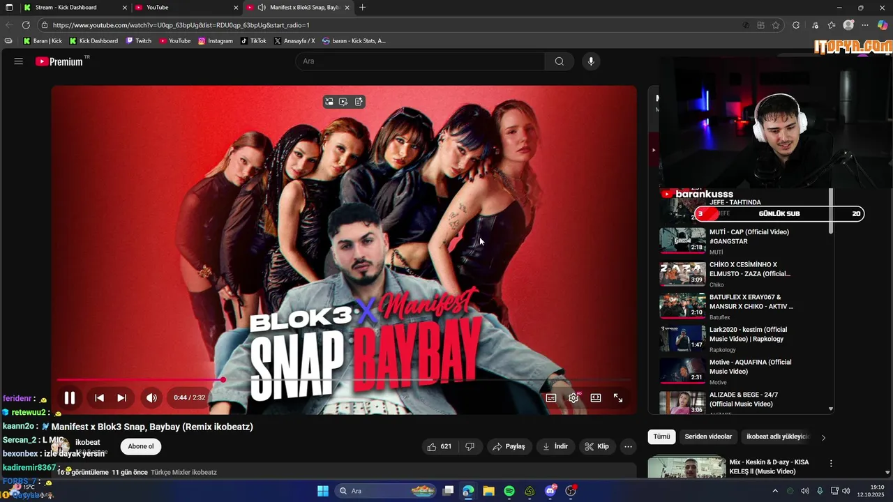Image resolution: width=893 pixels, height=502 pixels.
Task: Toggle subtitles in the player
Action: [x=551, y=398]
